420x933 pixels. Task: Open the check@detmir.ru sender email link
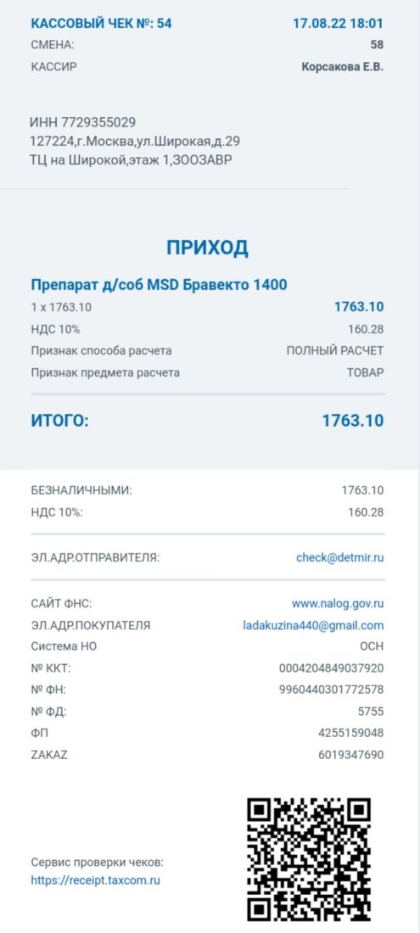[339, 557]
